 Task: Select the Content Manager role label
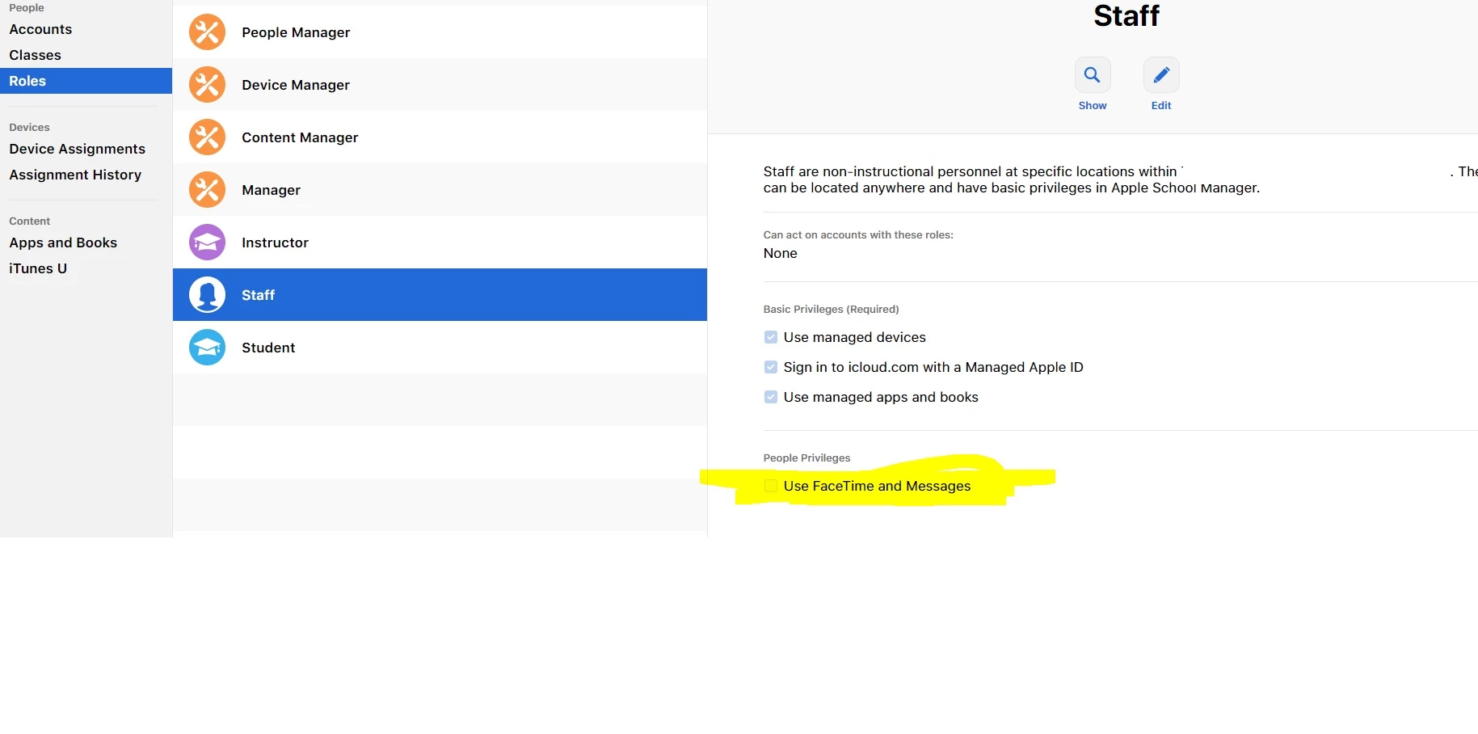(300, 137)
